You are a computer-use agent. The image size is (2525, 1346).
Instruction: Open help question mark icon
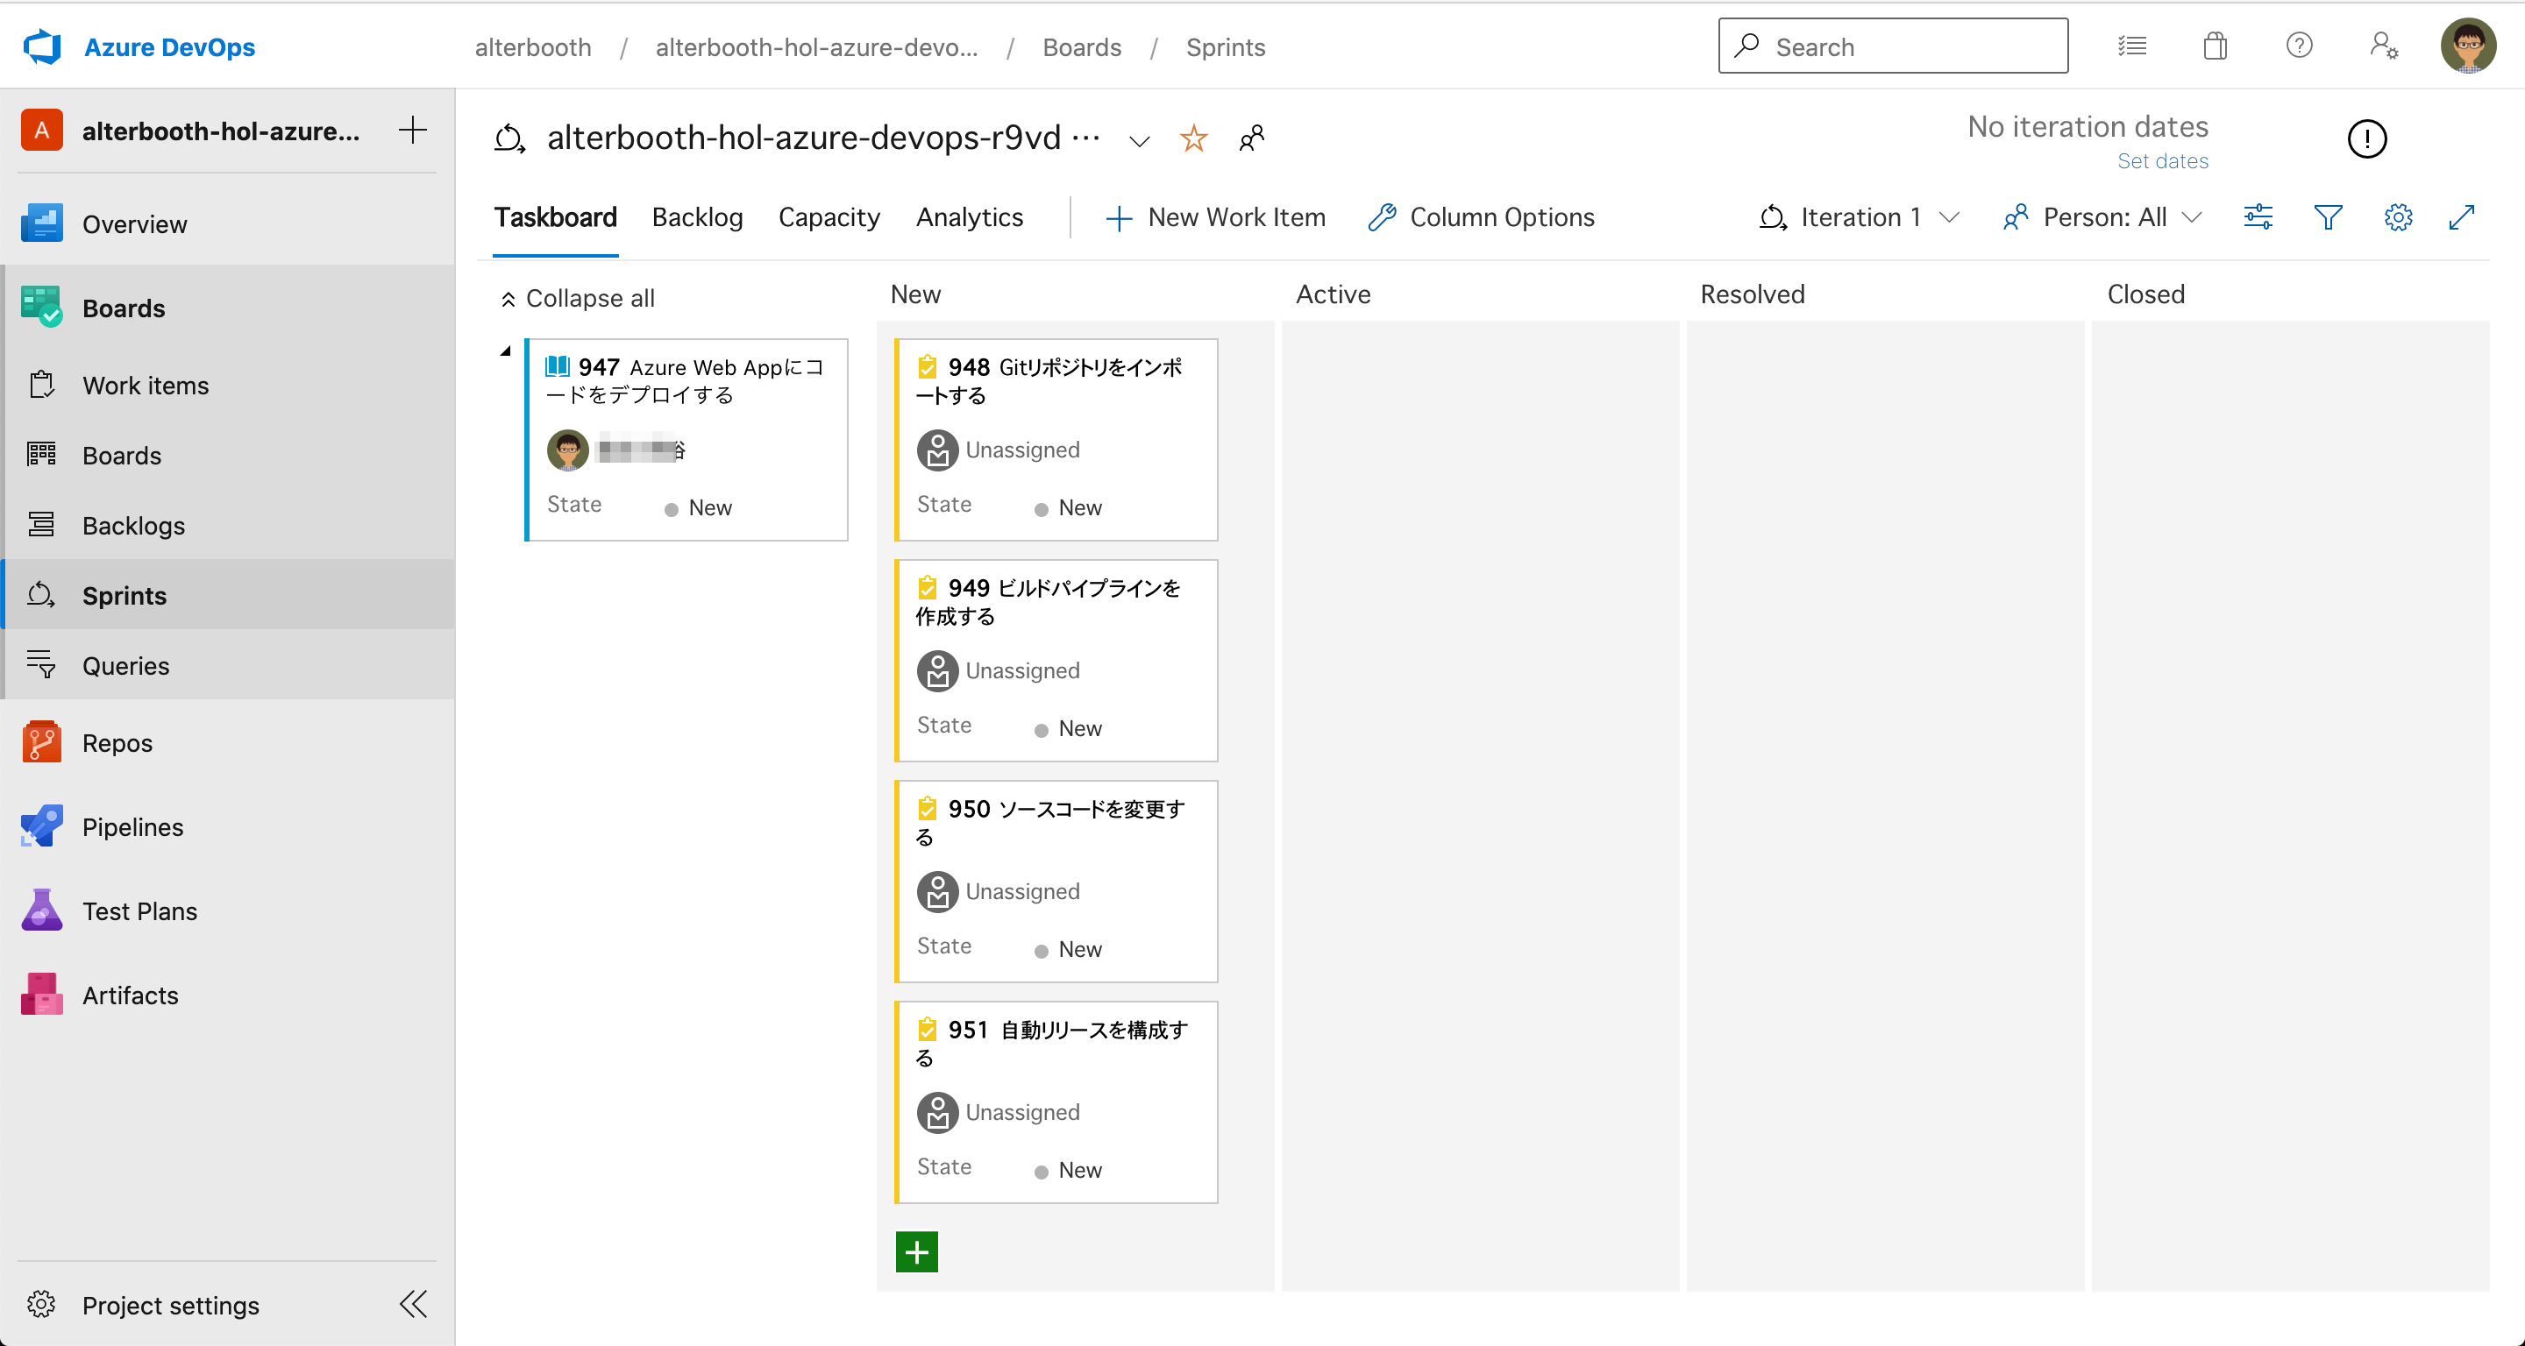tap(2299, 46)
